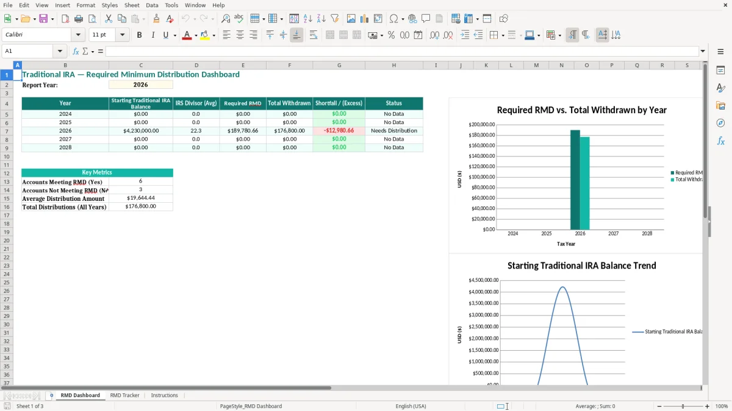732x411 pixels.
Task: Click the Spelling check icon
Action: tap(239, 19)
